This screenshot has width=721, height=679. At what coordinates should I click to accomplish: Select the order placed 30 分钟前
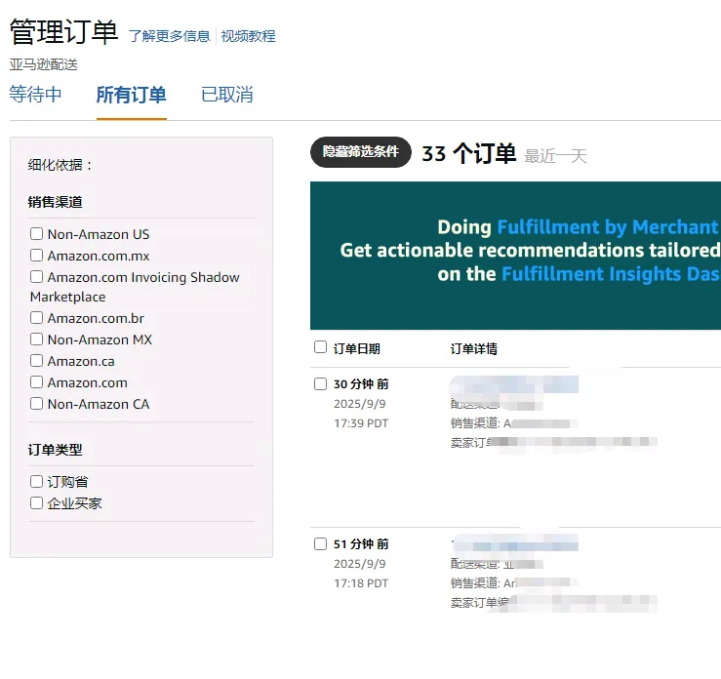click(x=321, y=384)
